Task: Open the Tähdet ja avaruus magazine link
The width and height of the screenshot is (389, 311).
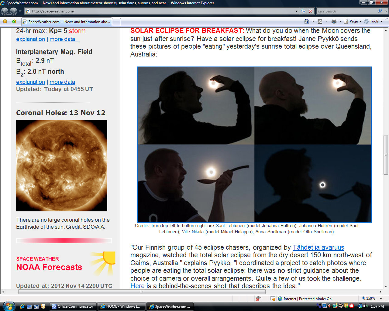Action: (318, 248)
